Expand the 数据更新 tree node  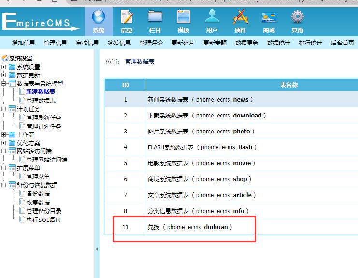click(x=4, y=75)
